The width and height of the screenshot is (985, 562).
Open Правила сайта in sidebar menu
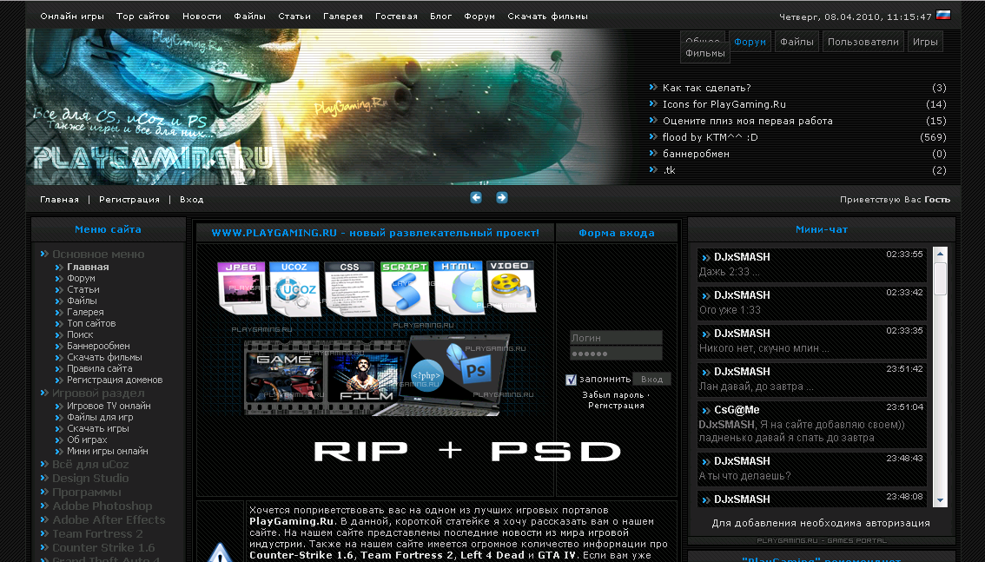click(100, 368)
